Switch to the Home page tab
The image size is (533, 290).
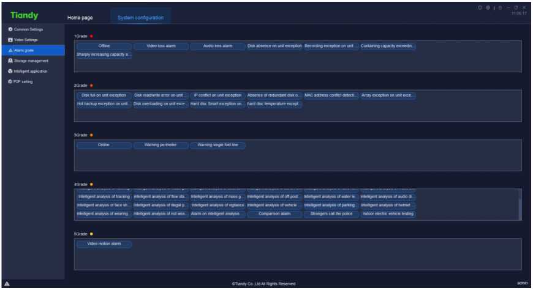(80, 18)
